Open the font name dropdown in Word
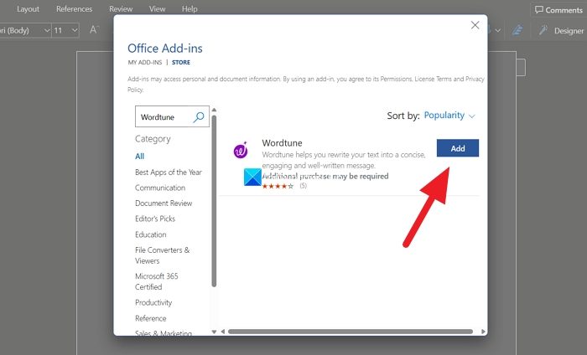This screenshot has height=355, width=587. pos(47,30)
